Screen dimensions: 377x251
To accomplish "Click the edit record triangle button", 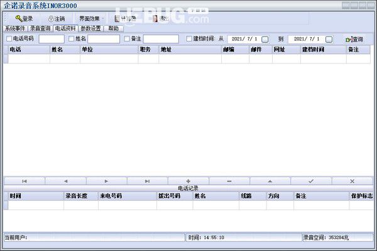I will 270,181.
